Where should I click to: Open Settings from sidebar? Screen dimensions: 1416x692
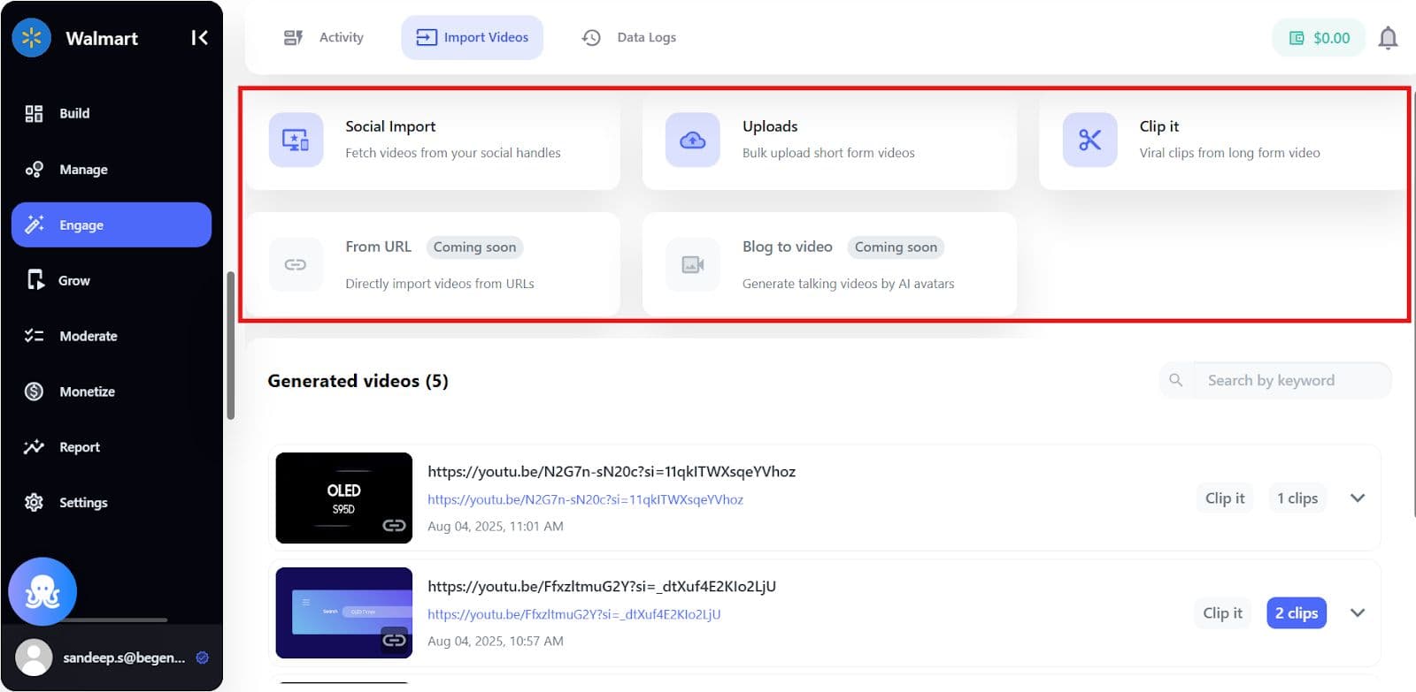coord(112,502)
